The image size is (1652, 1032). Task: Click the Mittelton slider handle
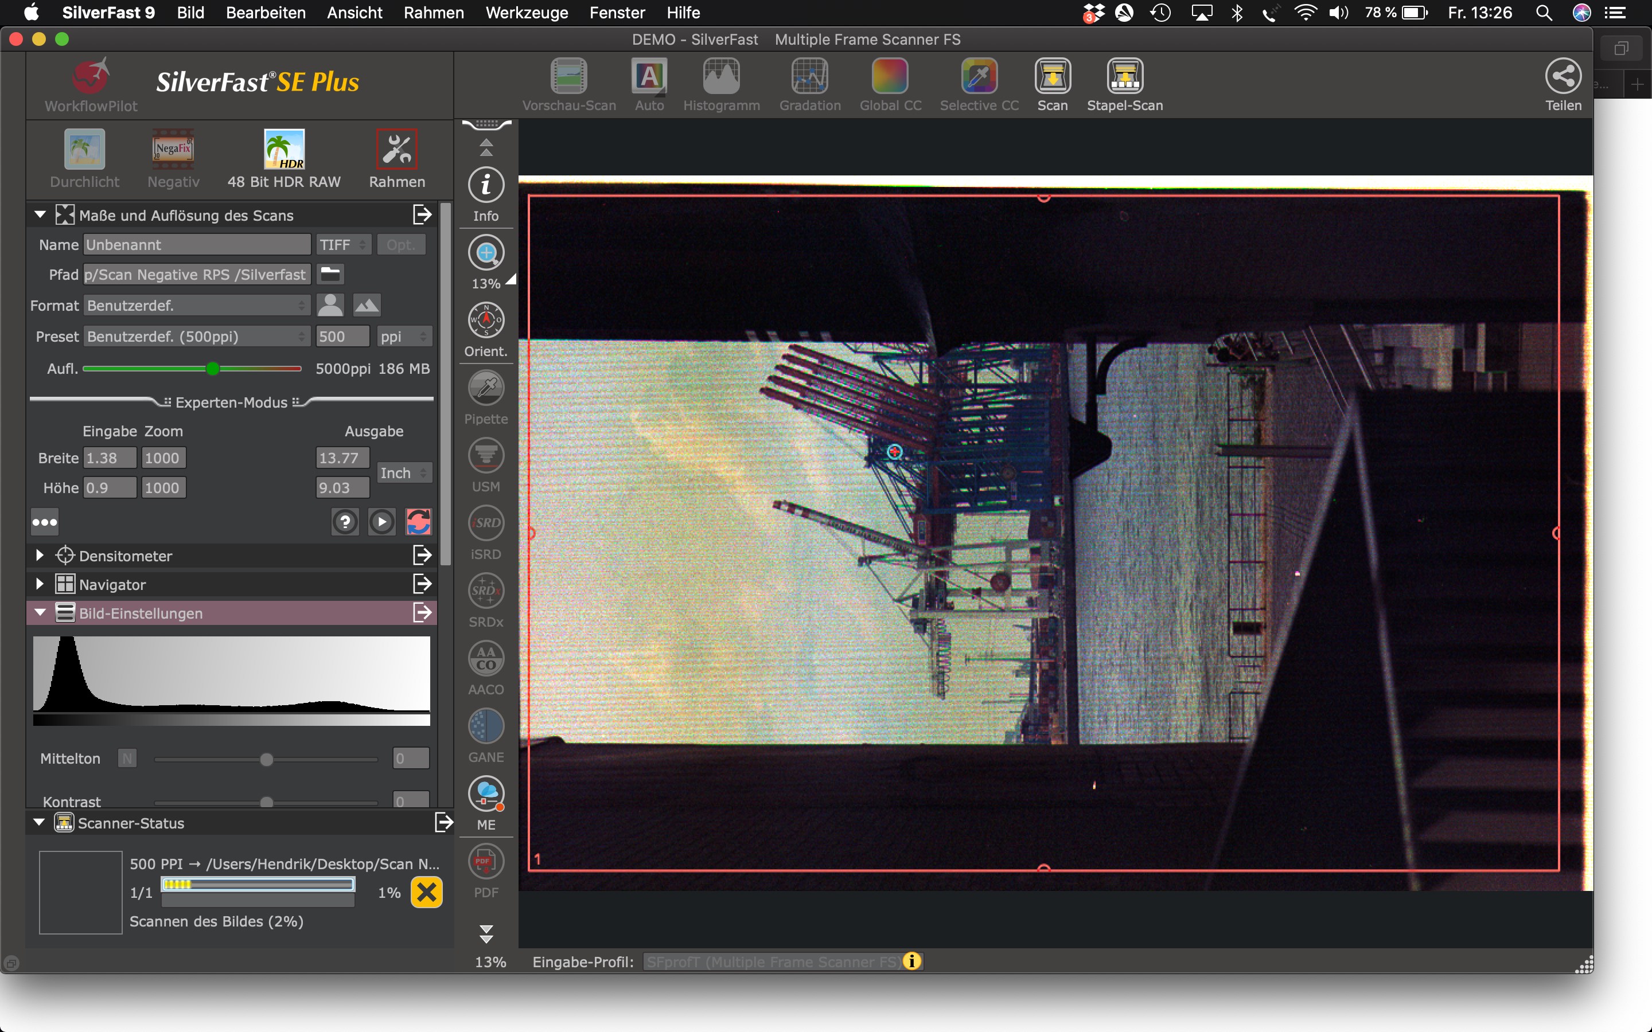pos(266,759)
